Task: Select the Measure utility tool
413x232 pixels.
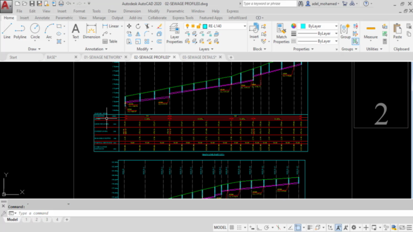Action: click(x=370, y=32)
